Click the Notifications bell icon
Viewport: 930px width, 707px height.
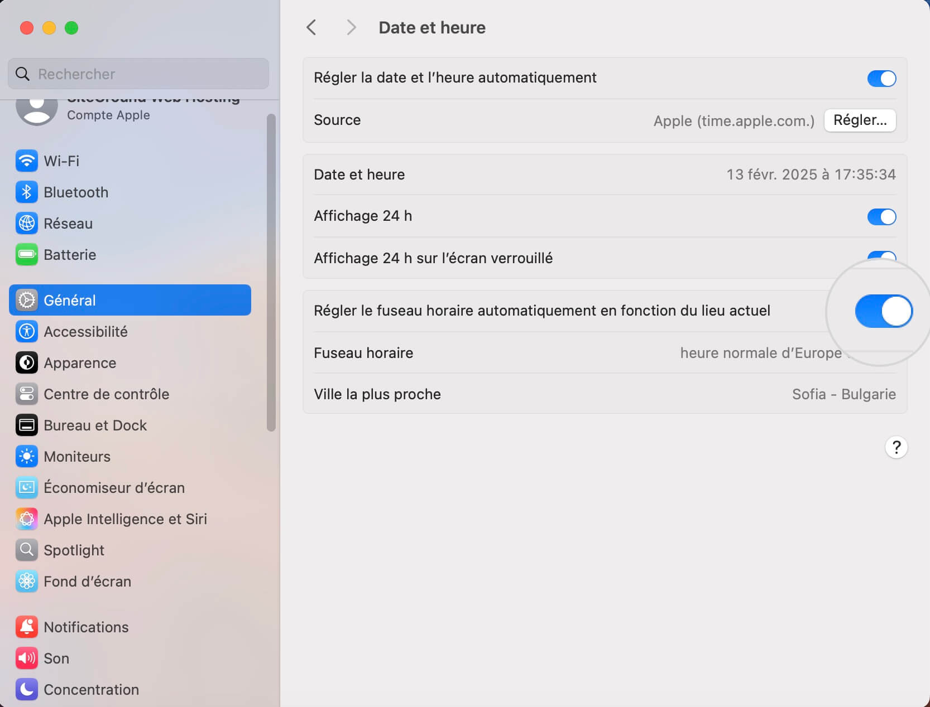coord(27,627)
